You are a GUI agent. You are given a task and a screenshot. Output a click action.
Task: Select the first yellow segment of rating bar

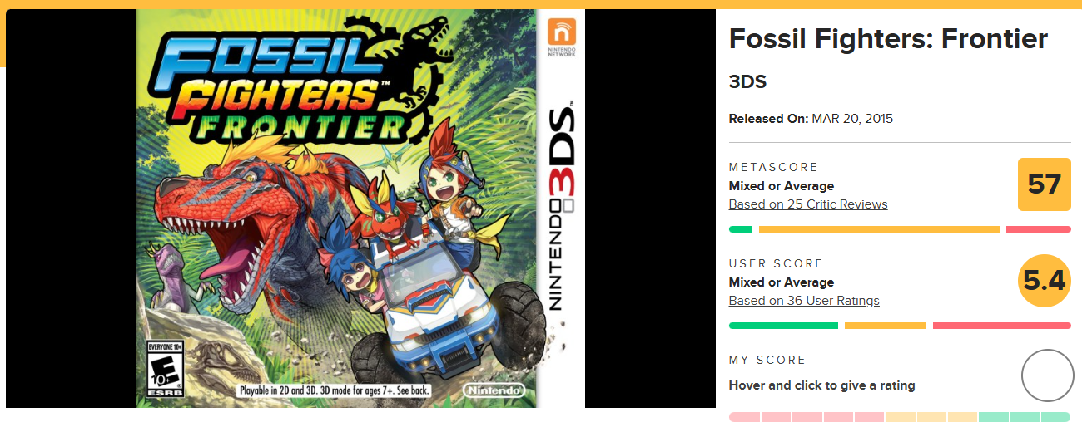[901, 417]
